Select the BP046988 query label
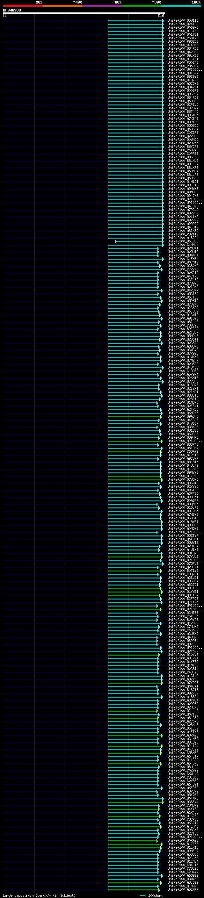Image resolution: width=204 pixels, height=898 pixels. tap(12, 11)
